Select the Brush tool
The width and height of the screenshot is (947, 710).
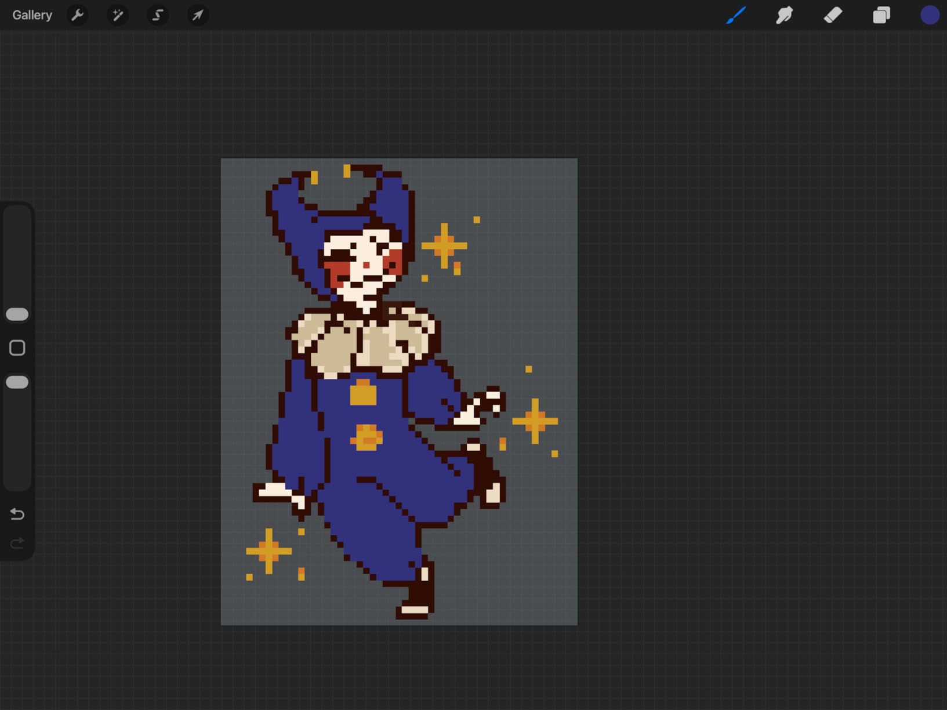tap(736, 15)
